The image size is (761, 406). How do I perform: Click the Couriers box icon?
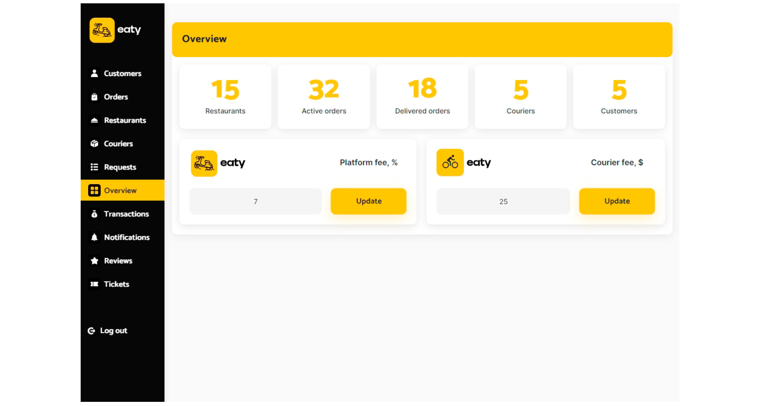[94, 144]
